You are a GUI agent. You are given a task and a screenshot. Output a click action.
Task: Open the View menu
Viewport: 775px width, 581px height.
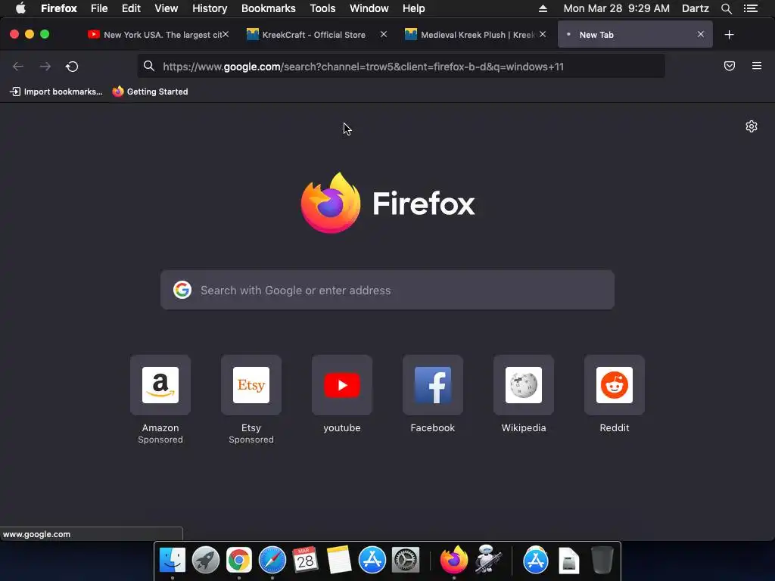tap(166, 8)
